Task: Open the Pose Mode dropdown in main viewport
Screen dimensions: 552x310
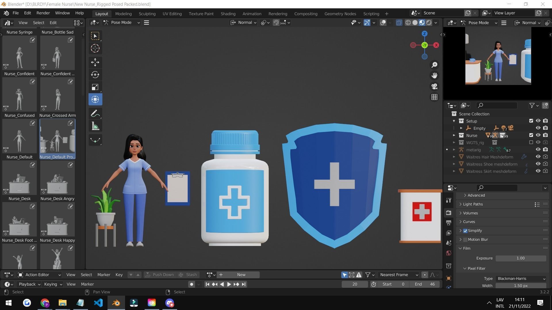Action: pos(122,23)
